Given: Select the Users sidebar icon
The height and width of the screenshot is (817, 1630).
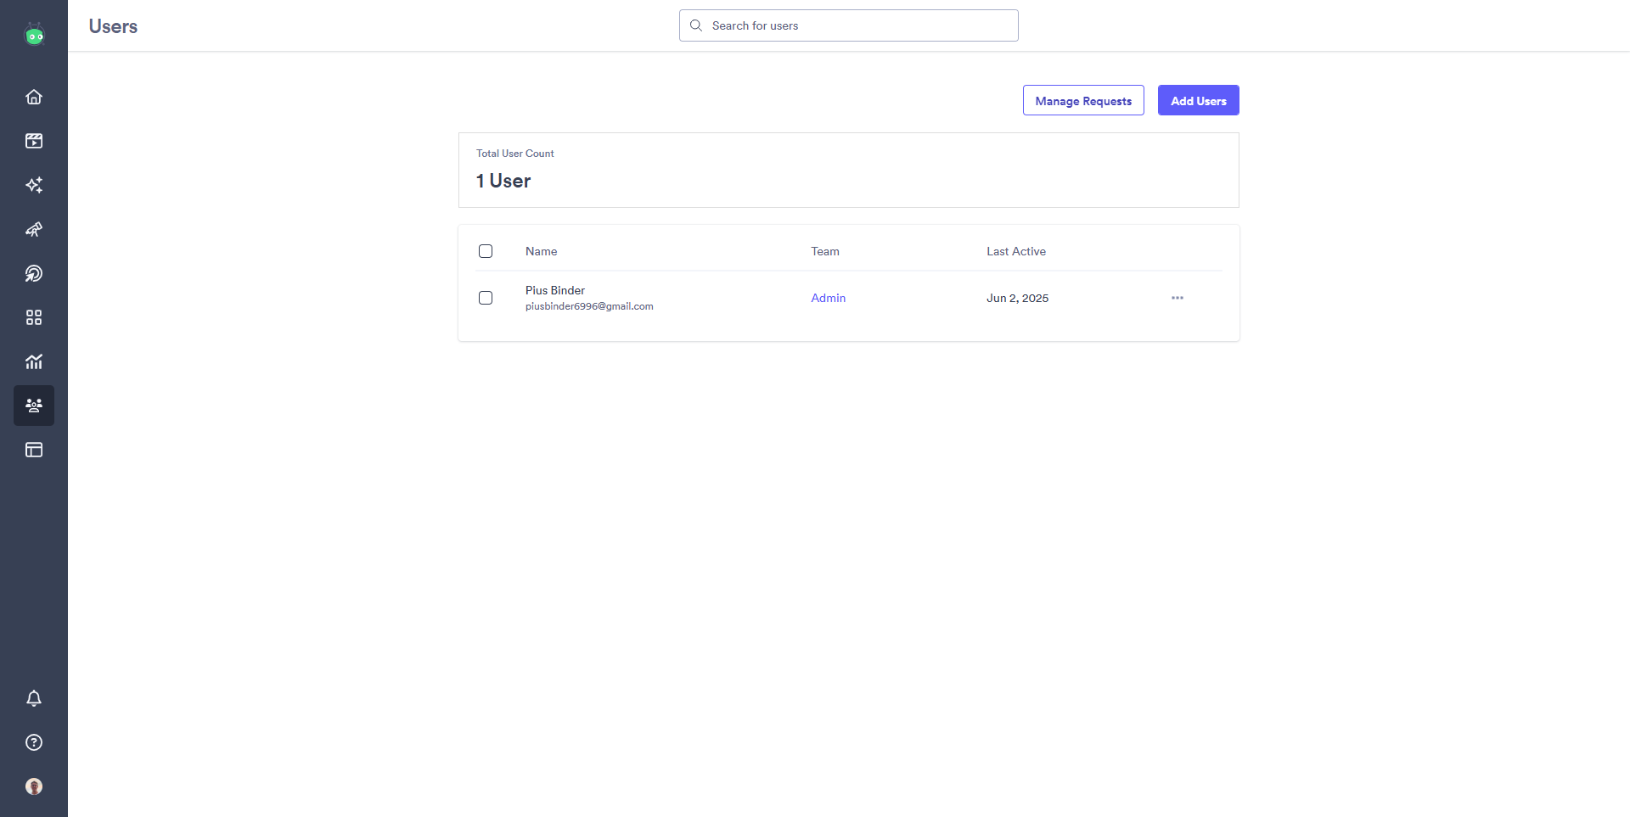Looking at the screenshot, I should click(x=34, y=406).
